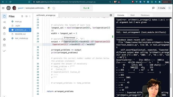
Task: Select the Files sidebar icon
Action: point(4,16)
